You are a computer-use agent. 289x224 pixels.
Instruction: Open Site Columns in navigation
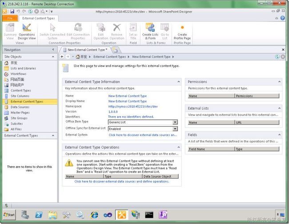tap(20, 96)
